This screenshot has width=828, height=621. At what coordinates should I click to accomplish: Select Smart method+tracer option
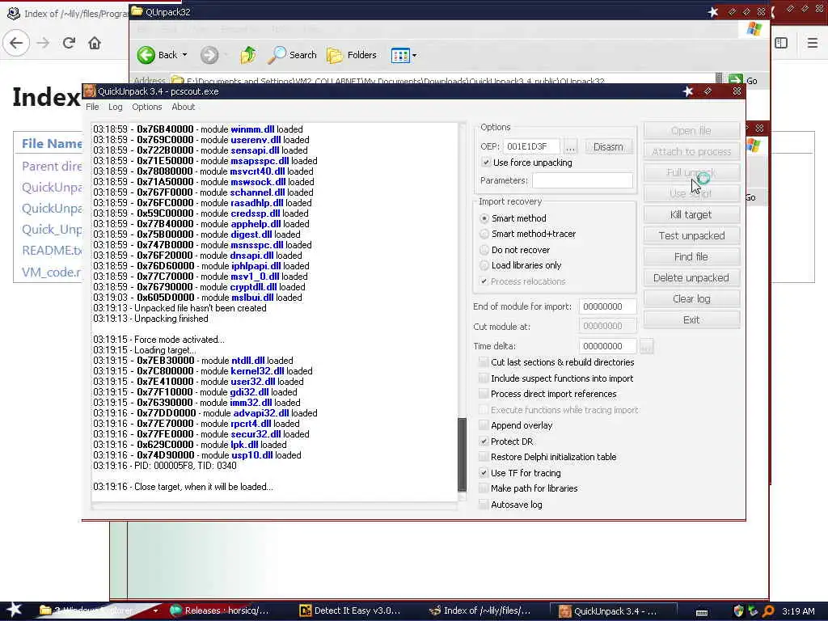484,234
